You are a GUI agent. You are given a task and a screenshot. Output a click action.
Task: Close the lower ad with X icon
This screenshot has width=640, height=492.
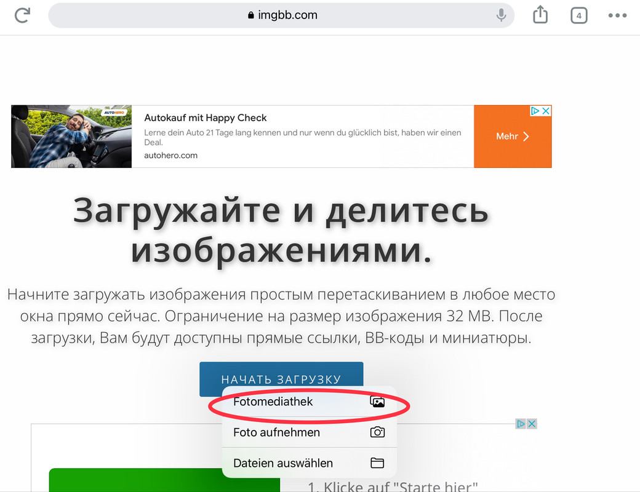pyautogui.click(x=532, y=424)
